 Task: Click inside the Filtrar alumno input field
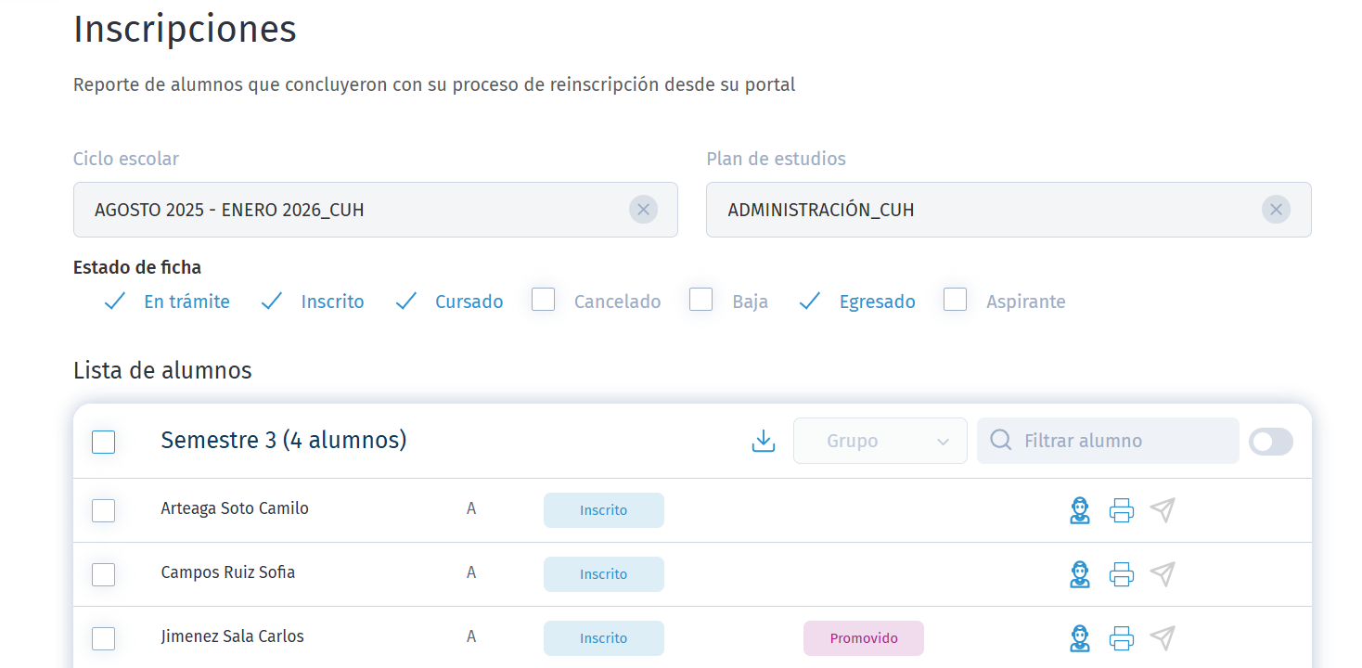coord(1095,440)
